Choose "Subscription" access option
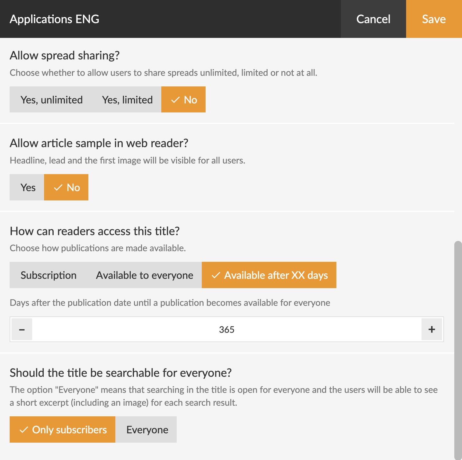Screen dimensions: 462x460 (49, 275)
